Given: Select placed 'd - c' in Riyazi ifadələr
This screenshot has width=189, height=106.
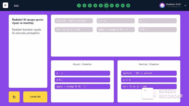Looking at the screenshot, I should (x=82, y=73).
